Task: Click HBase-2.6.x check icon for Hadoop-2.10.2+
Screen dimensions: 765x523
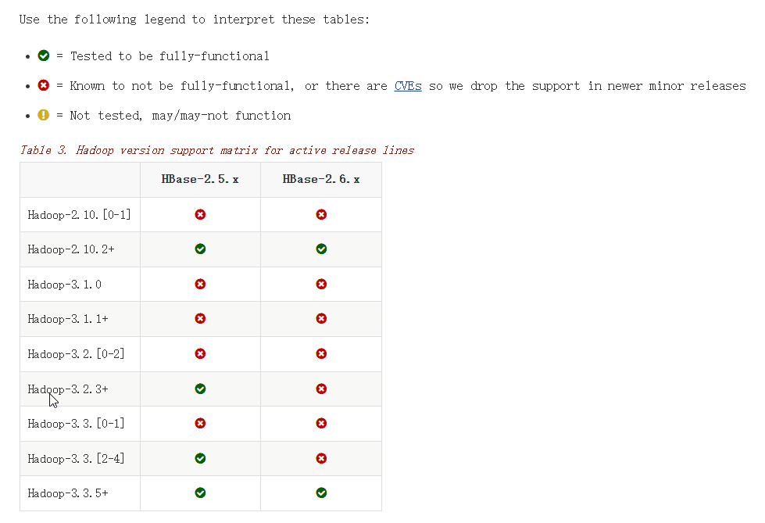Action: 321,249
